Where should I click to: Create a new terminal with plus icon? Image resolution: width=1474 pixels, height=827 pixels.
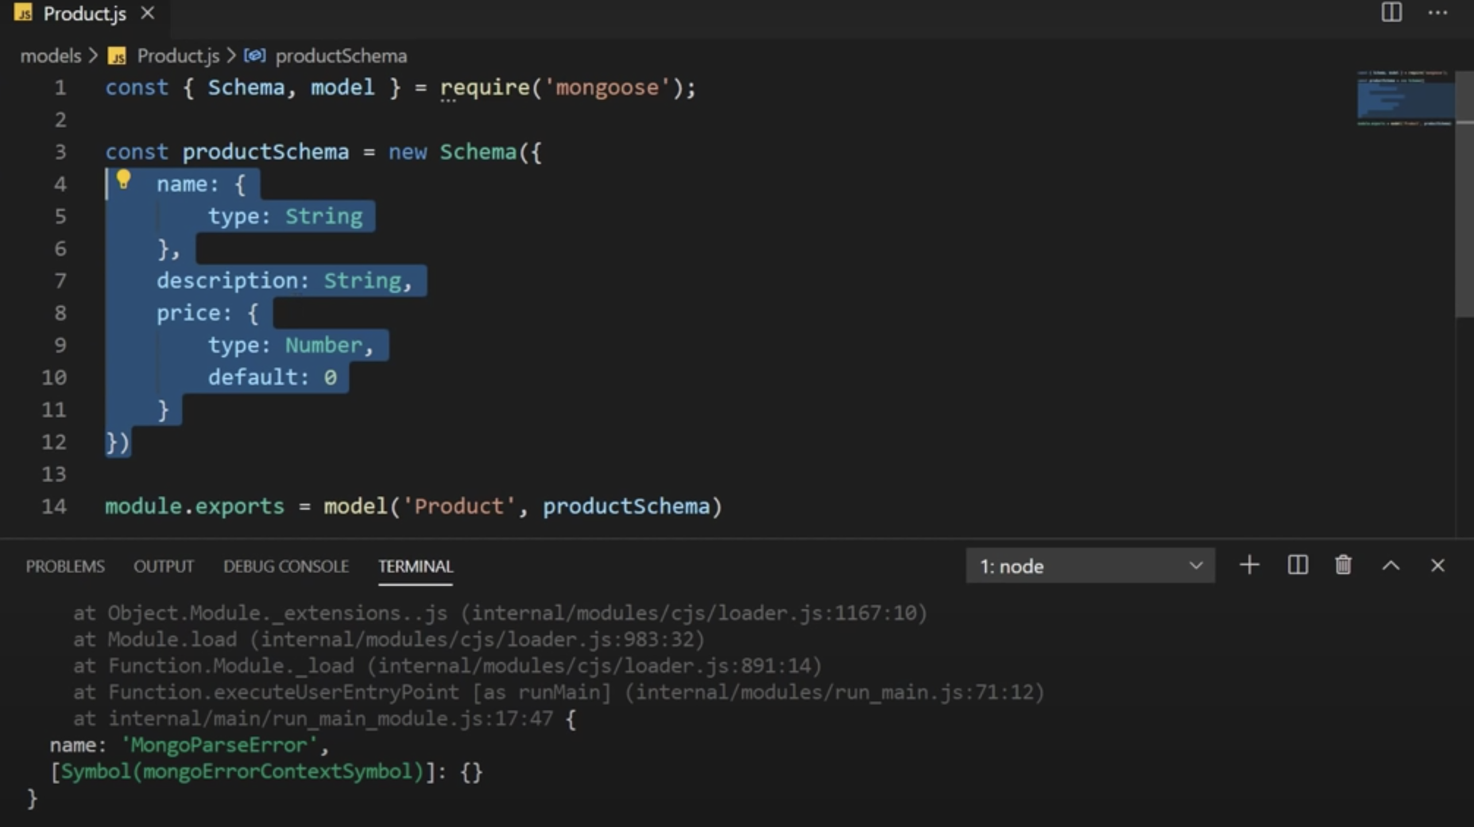[1249, 566]
